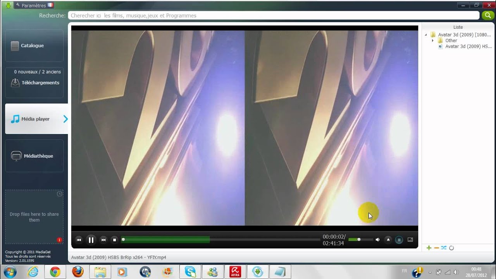Open Windows Explorer from taskbar
The image size is (496, 279).
point(100,272)
